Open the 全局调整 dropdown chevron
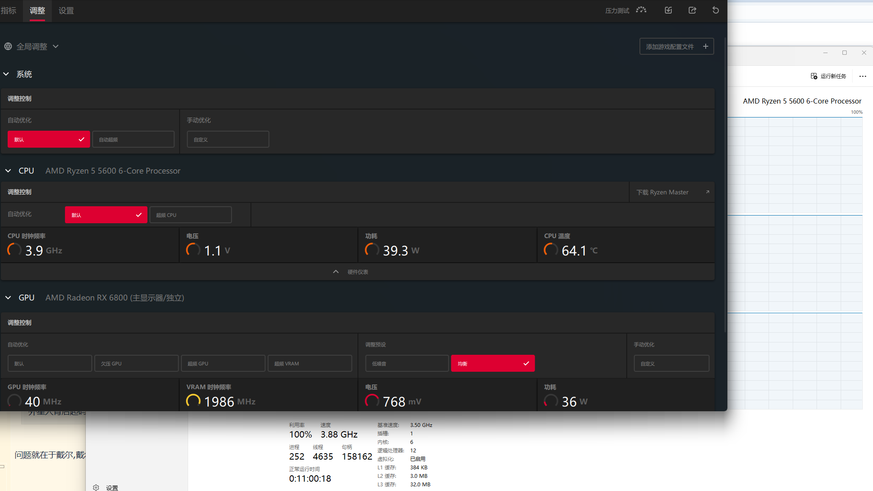Viewport: 873px width, 491px height. pyautogui.click(x=56, y=46)
